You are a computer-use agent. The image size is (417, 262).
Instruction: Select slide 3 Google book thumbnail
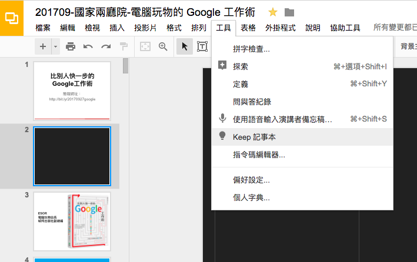pos(72,221)
